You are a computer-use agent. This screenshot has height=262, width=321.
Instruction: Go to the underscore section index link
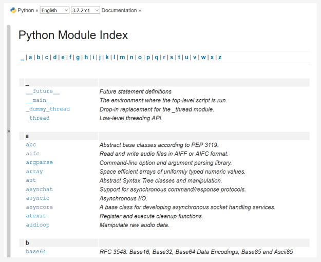(x=22, y=57)
